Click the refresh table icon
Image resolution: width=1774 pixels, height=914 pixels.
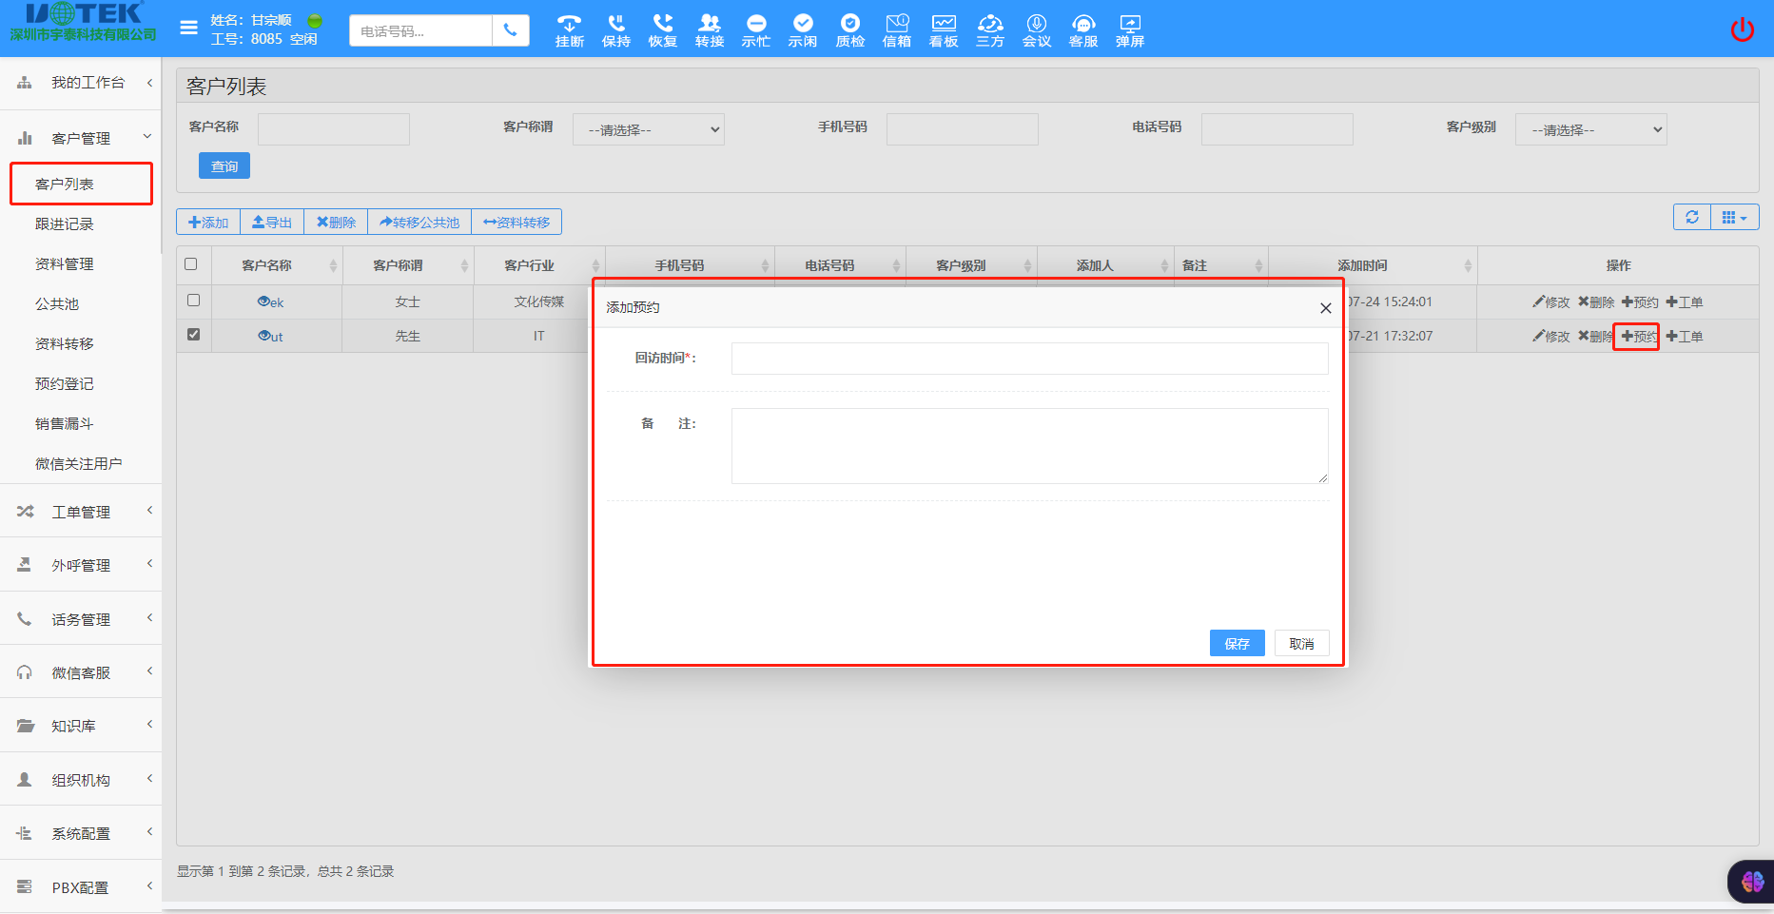pos(1691,217)
